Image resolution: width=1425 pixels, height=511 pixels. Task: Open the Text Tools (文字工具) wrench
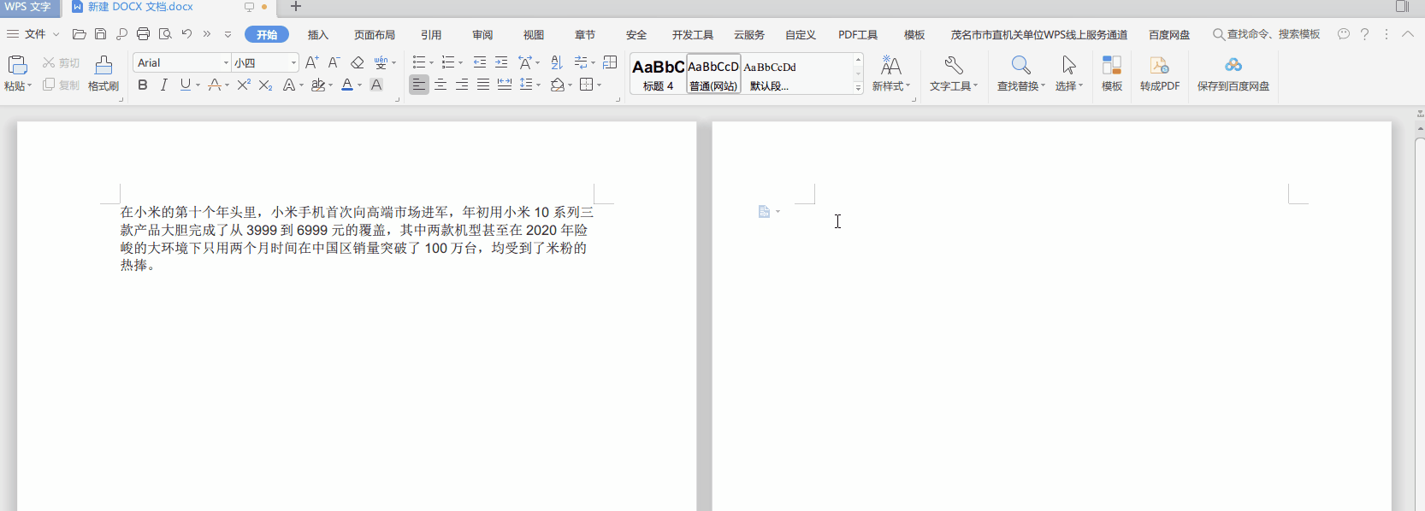pyautogui.click(x=954, y=73)
